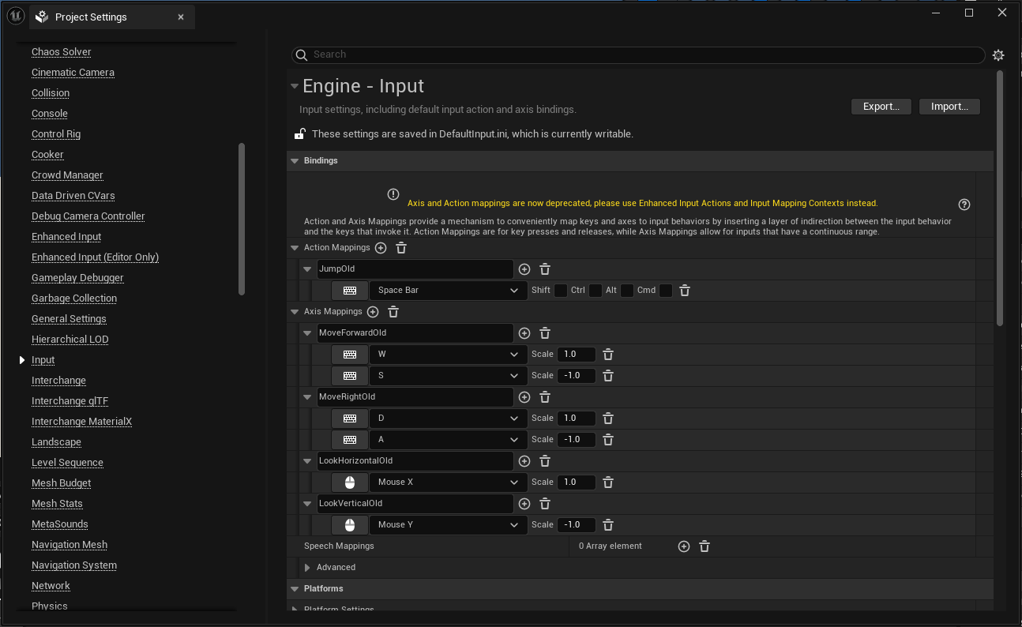Edit the LookVerticalOld axis name field

click(415, 504)
